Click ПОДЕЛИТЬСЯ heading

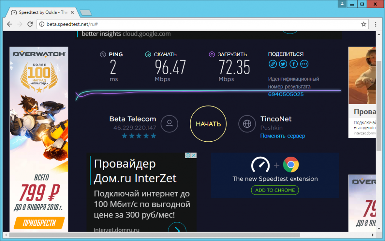tap(286, 54)
